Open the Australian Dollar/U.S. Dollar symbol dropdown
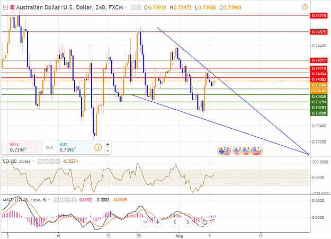The height and width of the screenshot is (239, 331). click(126, 7)
